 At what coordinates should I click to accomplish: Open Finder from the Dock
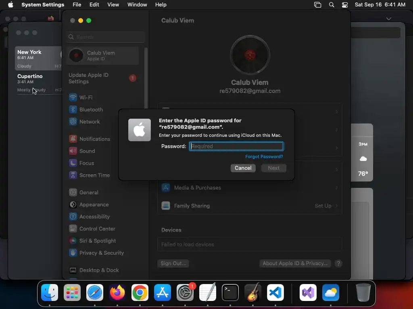click(x=50, y=293)
